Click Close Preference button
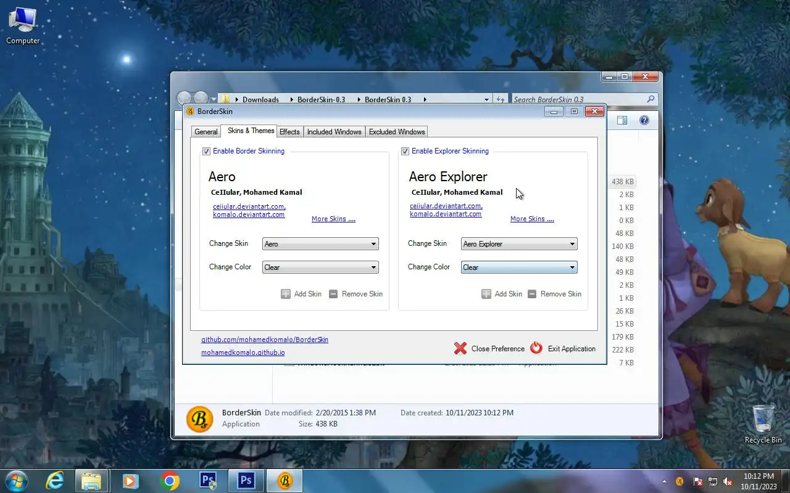Viewport: 790px width, 493px height. [x=489, y=349]
